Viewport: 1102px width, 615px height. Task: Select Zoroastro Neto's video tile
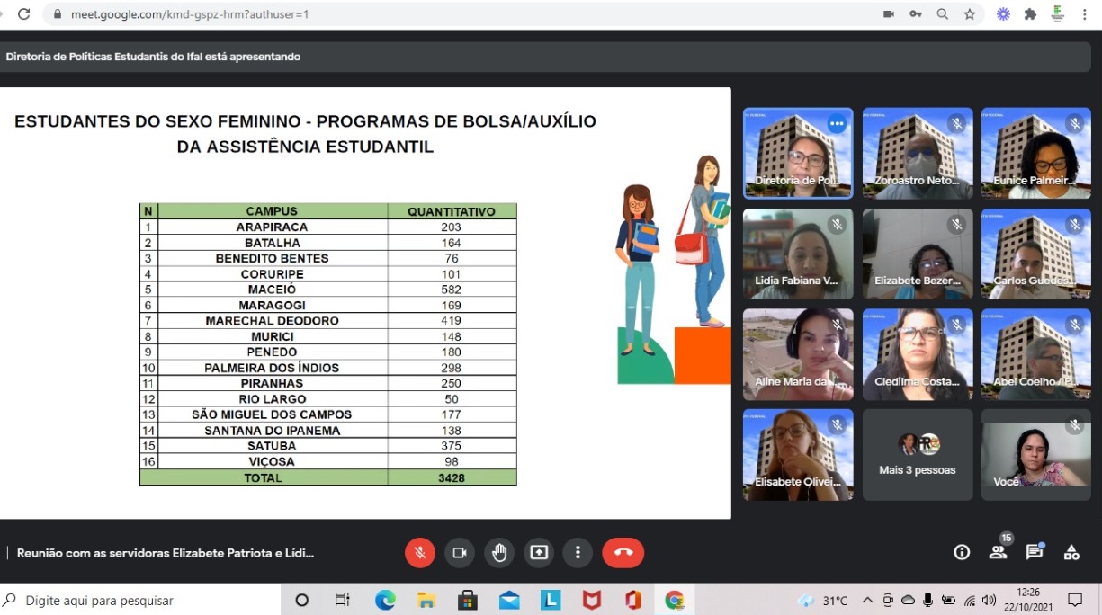tap(917, 153)
